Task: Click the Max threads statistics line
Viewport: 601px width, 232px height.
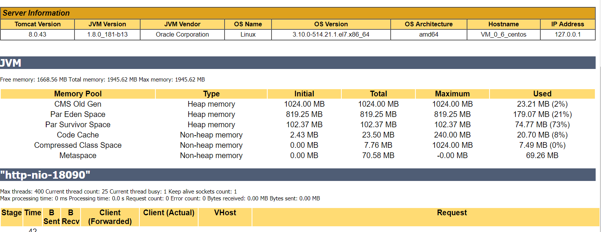Action: coord(118,192)
